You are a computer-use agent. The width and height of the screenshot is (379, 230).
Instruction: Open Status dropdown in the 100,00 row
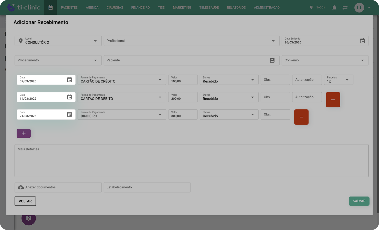pos(229,80)
